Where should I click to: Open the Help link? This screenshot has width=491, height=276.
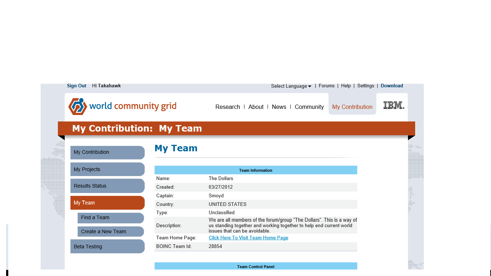(x=346, y=86)
